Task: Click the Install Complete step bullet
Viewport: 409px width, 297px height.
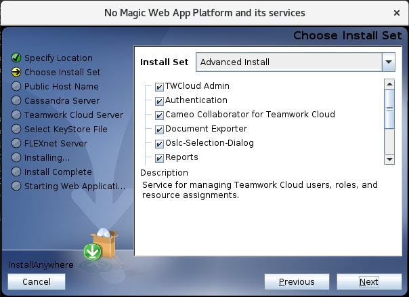Action: pos(16,172)
